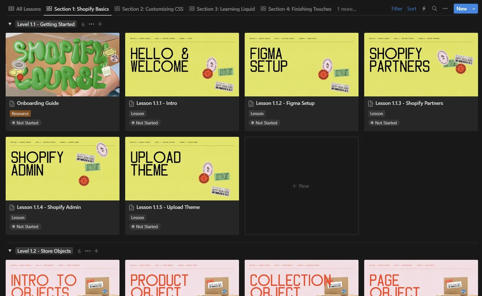Switch to Section 3: Learning Liquid tab
Image resolution: width=482 pixels, height=296 pixels.
pyautogui.click(x=222, y=9)
